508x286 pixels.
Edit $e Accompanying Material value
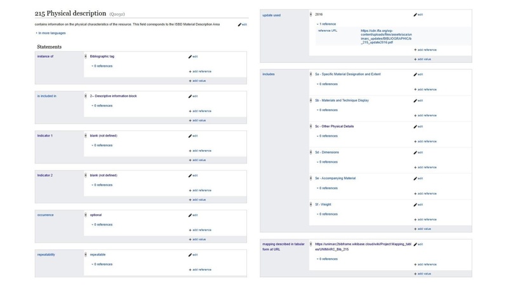point(418,179)
